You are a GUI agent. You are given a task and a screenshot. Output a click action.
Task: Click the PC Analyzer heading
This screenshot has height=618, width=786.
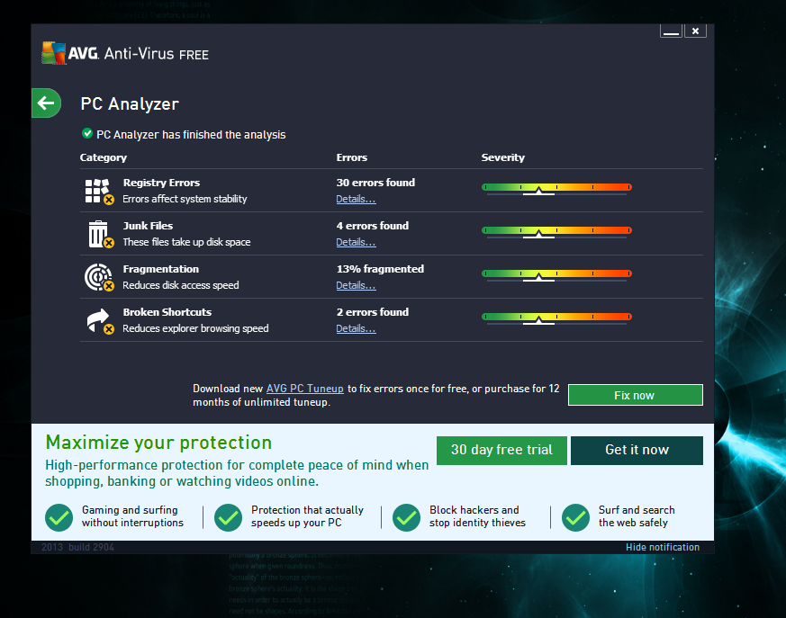click(130, 104)
